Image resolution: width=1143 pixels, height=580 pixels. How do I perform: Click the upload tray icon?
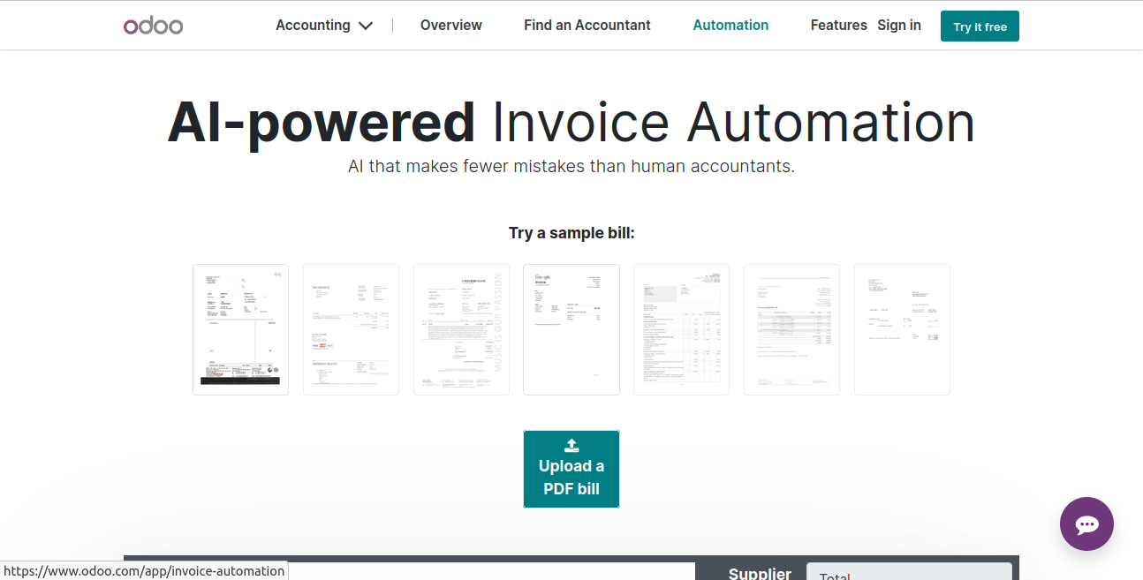(x=571, y=445)
